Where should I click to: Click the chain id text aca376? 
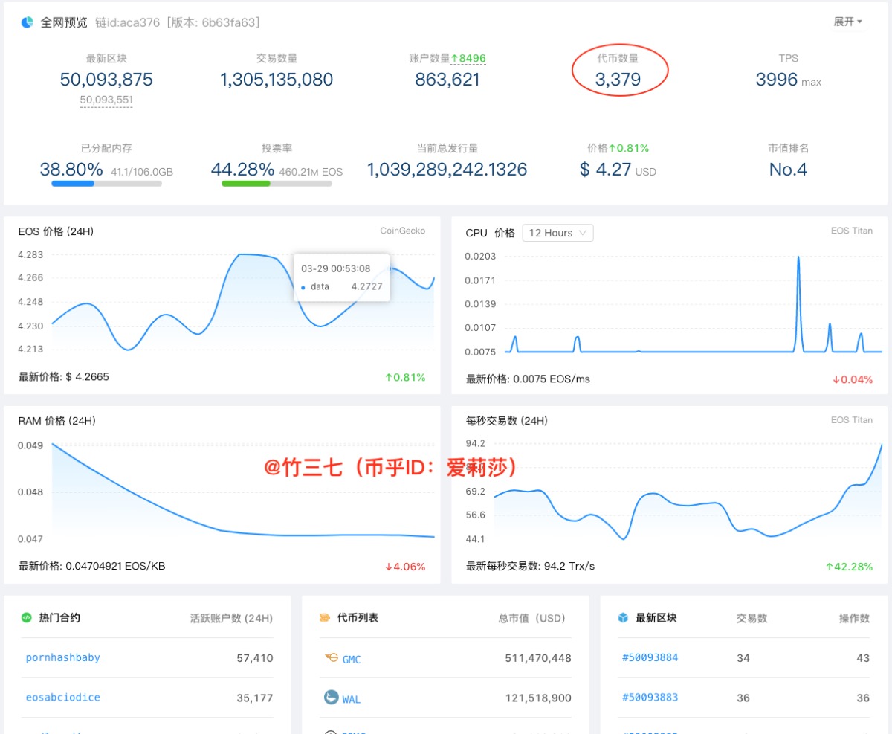tap(139, 22)
